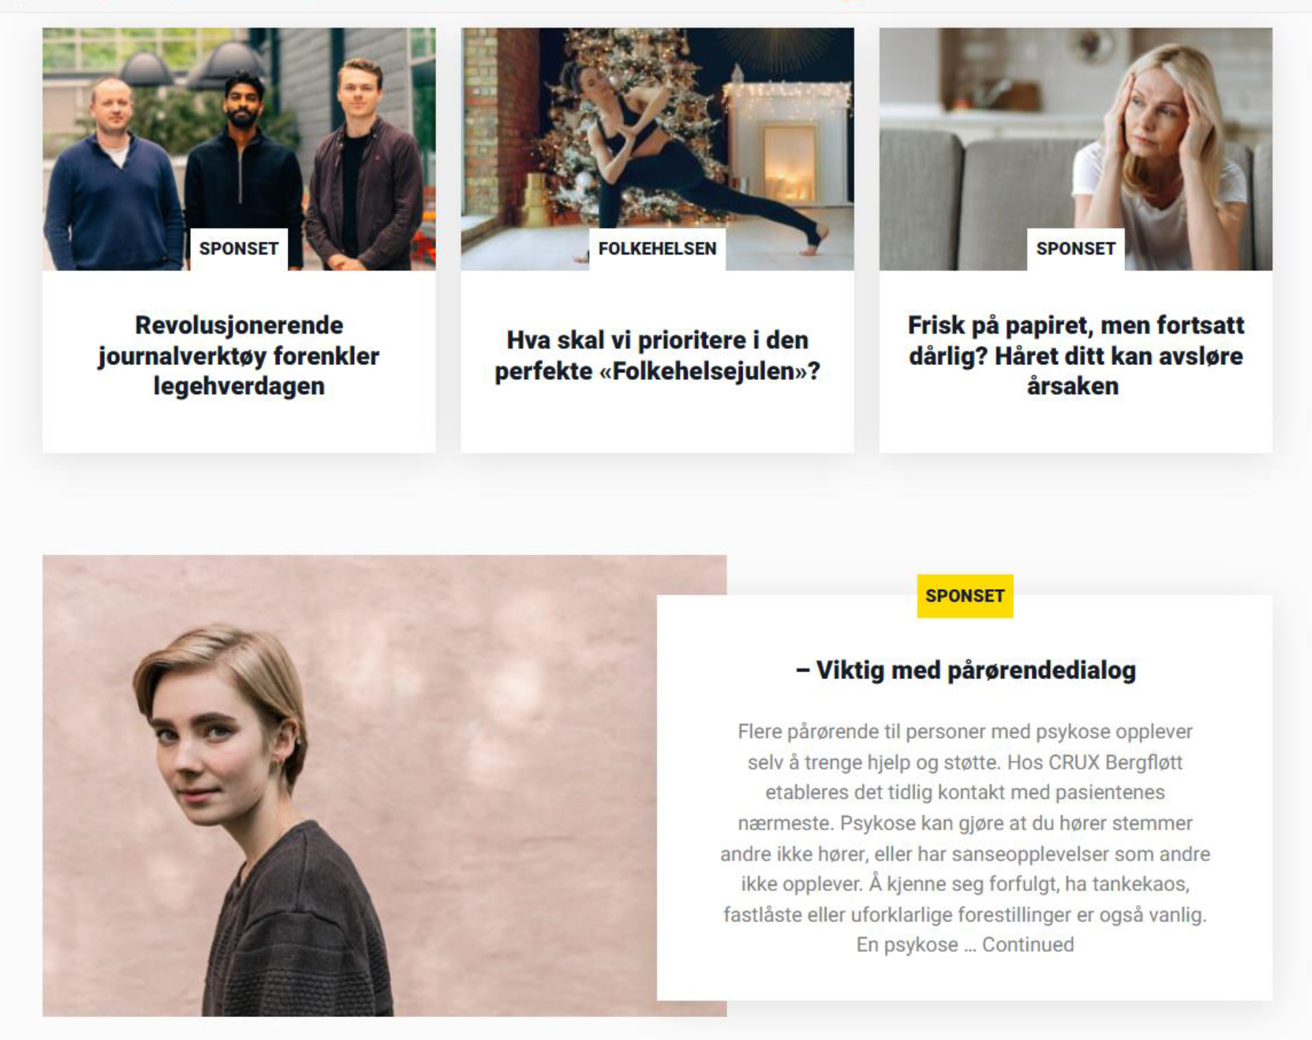
Task: Click photo of blonde woman holding head
Action: (x=1076, y=149)
